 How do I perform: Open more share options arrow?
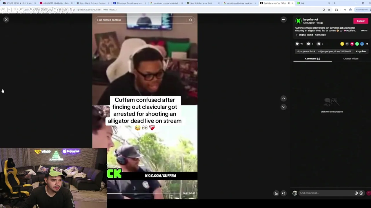click(367, 44)
